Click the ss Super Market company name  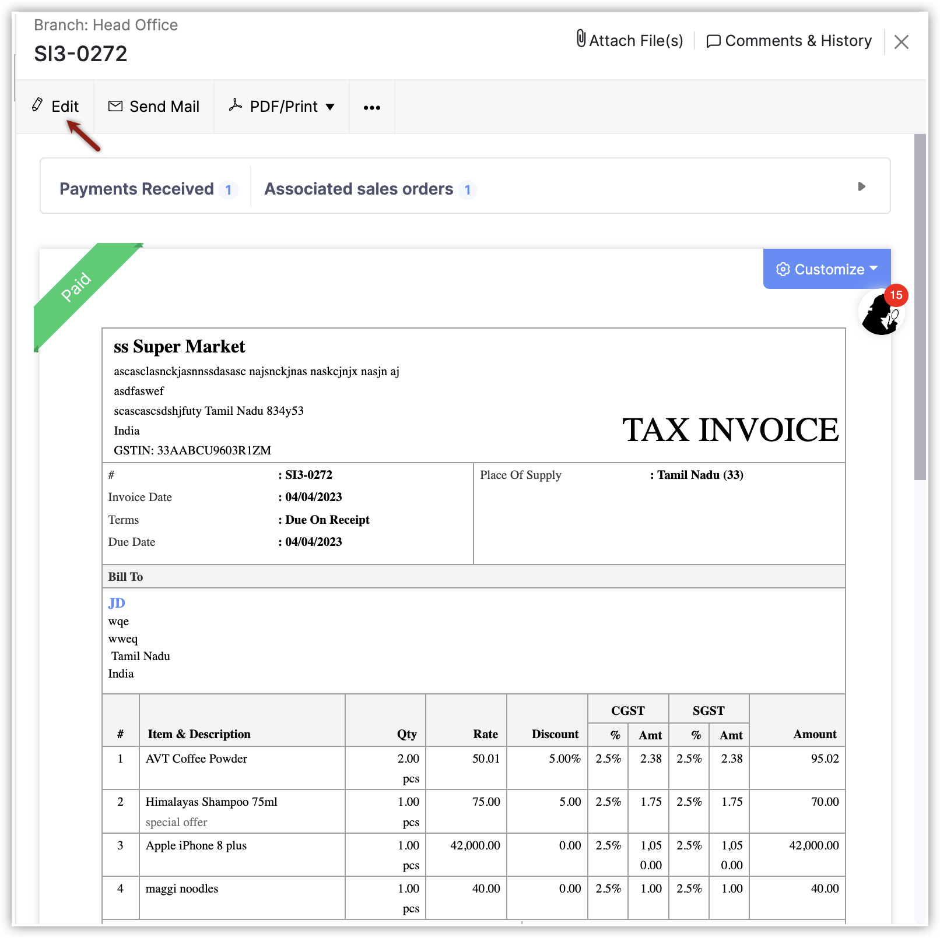[x=180, y=347]
